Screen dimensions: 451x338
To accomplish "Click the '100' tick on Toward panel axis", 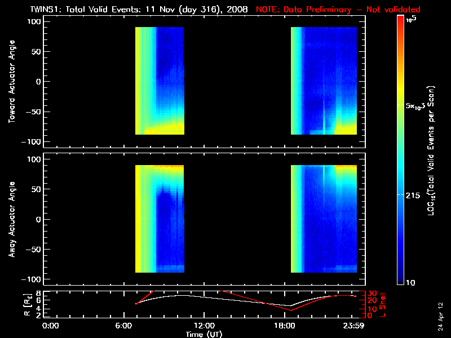I will 34,21.
